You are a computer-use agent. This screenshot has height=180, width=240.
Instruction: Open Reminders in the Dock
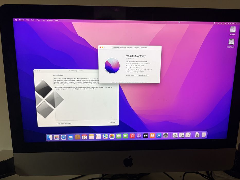[x=98, y=137]
